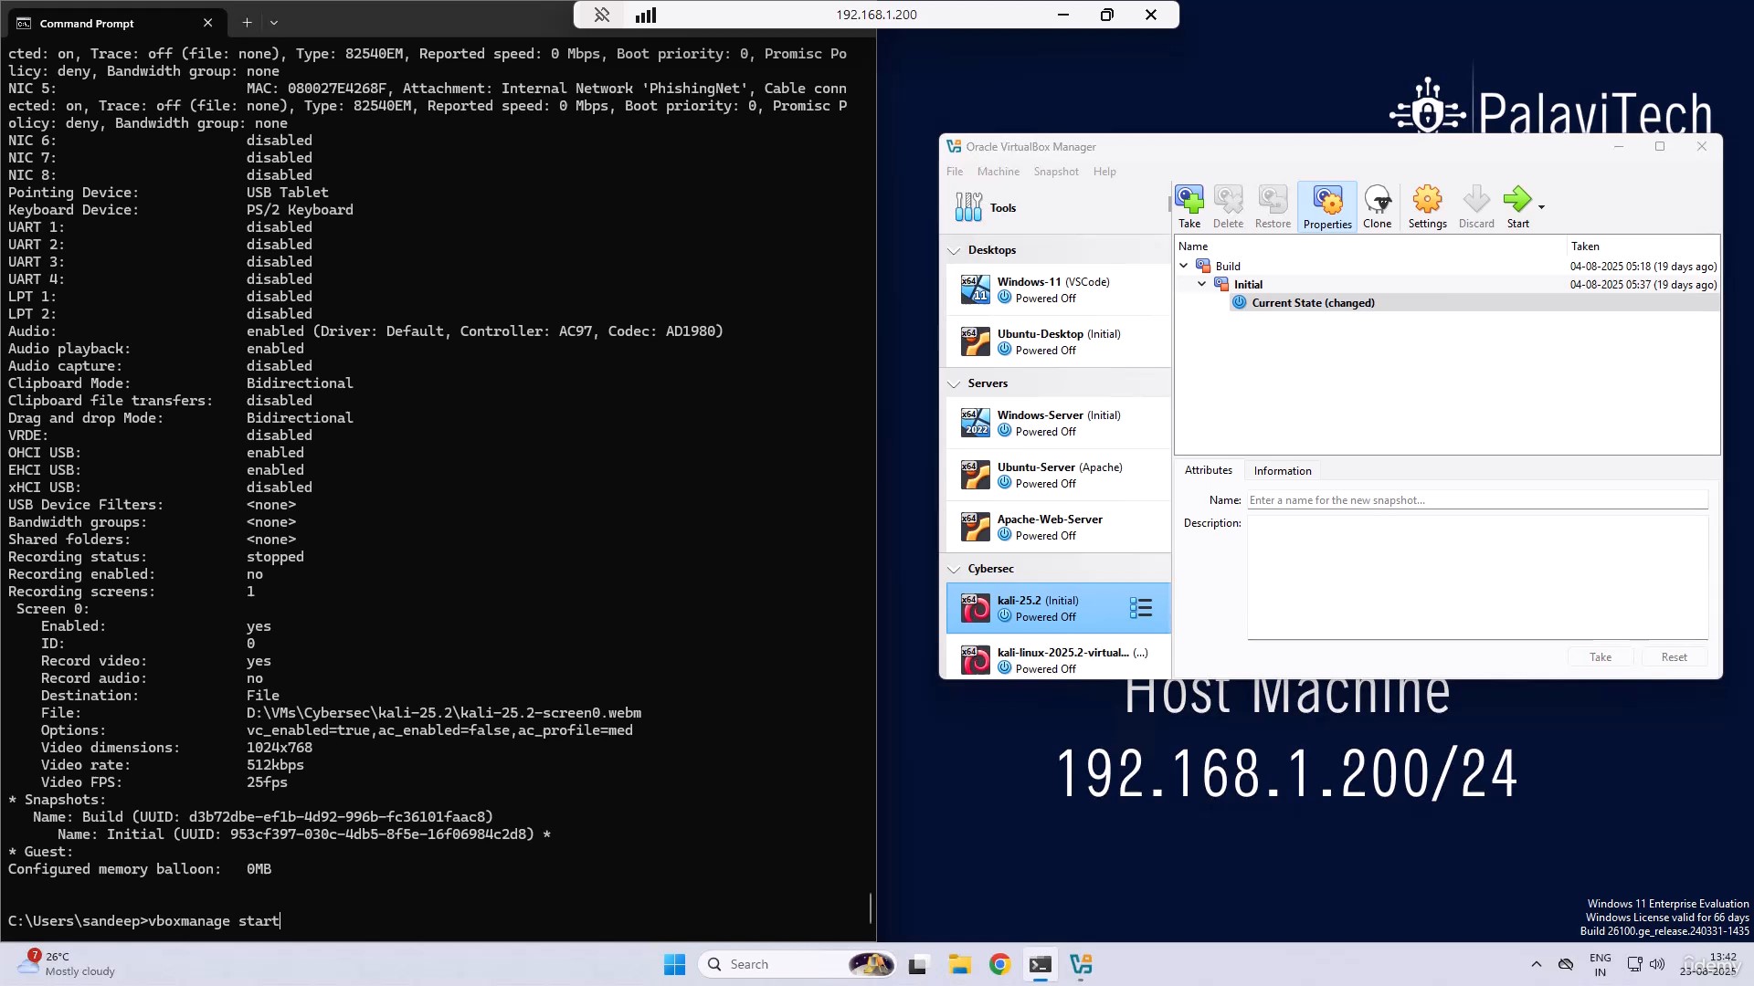Screen dimensions: 1754x986
Task: Select the kali-25.2 (Initial) VM
Action: (x=1058, y=608)
